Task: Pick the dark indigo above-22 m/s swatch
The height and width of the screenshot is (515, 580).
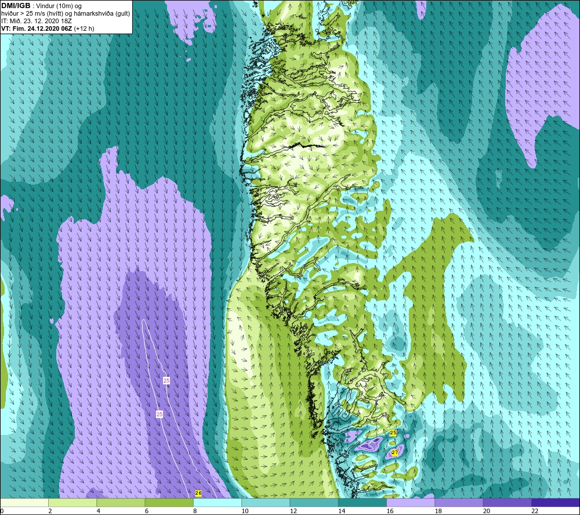Action: point(556,503)
